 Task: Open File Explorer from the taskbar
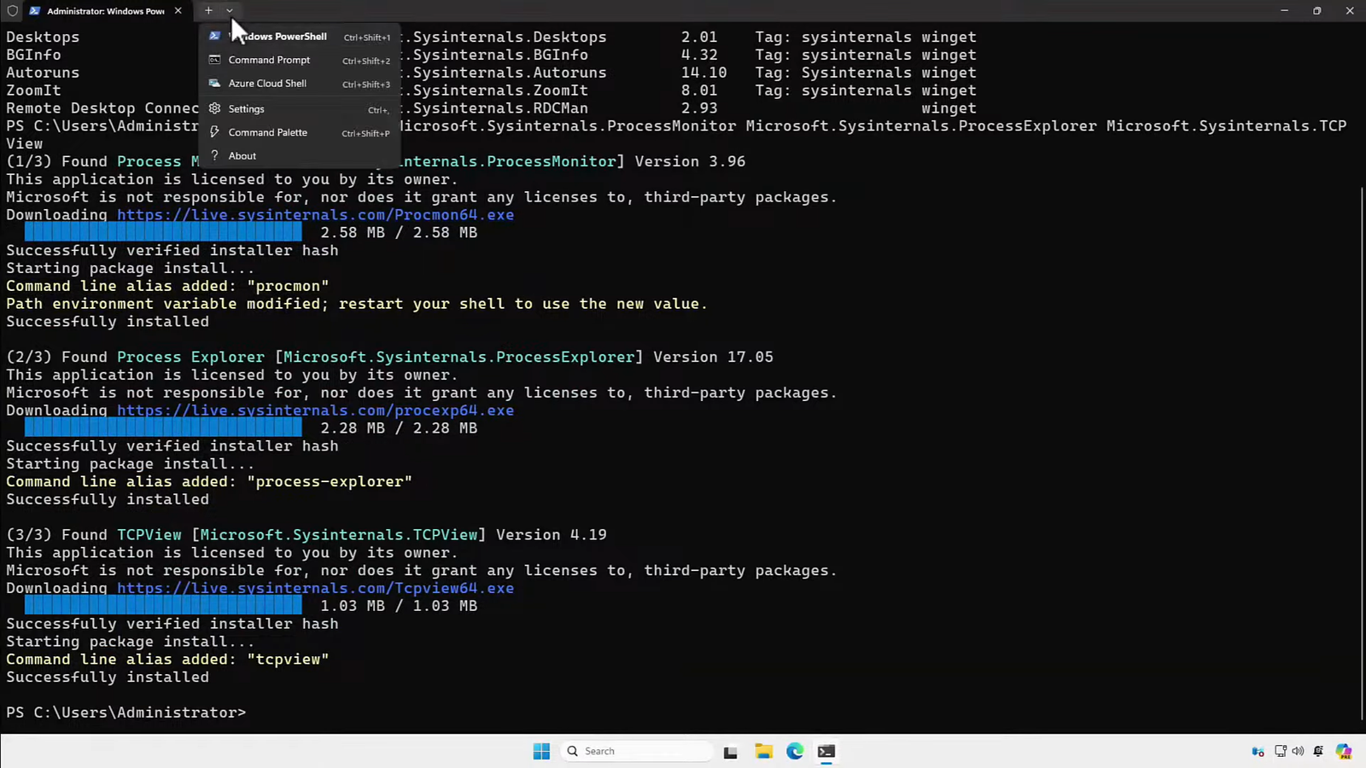click(x=763, y=751)
